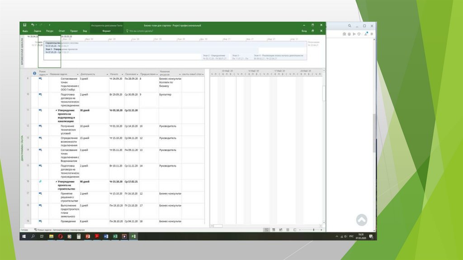
Task: Click the info indicator column header icon
Action: (x=35, y=73)
